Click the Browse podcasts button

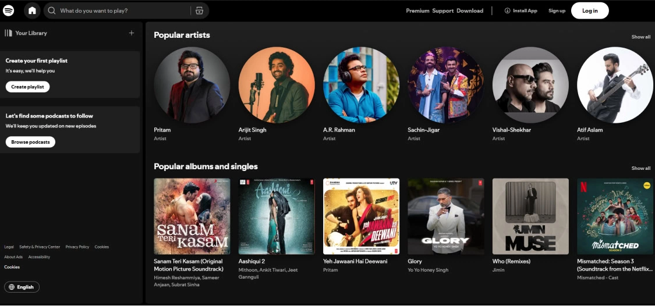(30, 142)
